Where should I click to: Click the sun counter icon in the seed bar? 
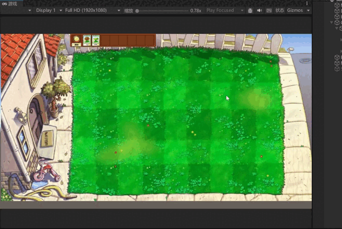coord(76,39)
